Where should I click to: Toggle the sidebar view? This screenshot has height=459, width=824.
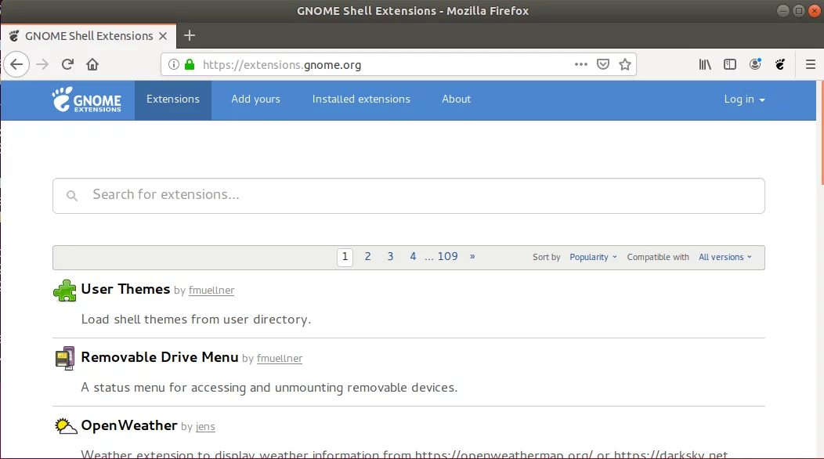tap(730, 64)
